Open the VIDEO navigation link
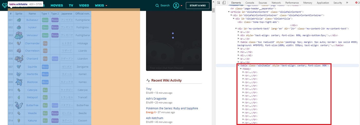Viewport: 360px width, 125px height. 84,5
